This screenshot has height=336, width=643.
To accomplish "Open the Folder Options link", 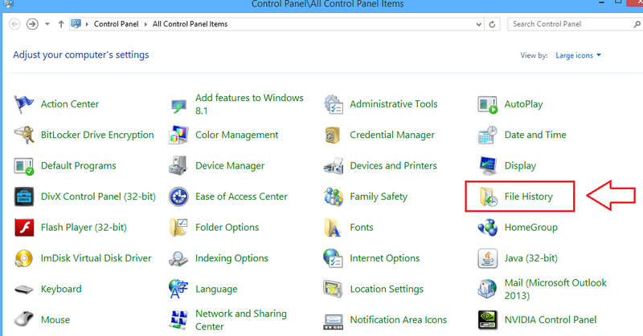I will pyautogui.click(x=227, y=227).
